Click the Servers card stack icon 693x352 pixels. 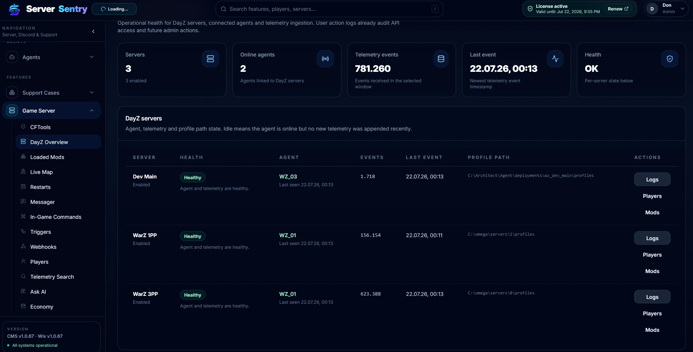pyautogui.click(x=210, y=59)
